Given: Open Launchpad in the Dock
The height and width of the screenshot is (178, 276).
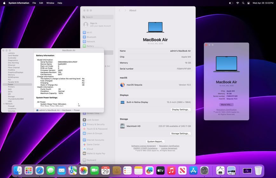Looking at the screenshot, I should tap(29, 170).
